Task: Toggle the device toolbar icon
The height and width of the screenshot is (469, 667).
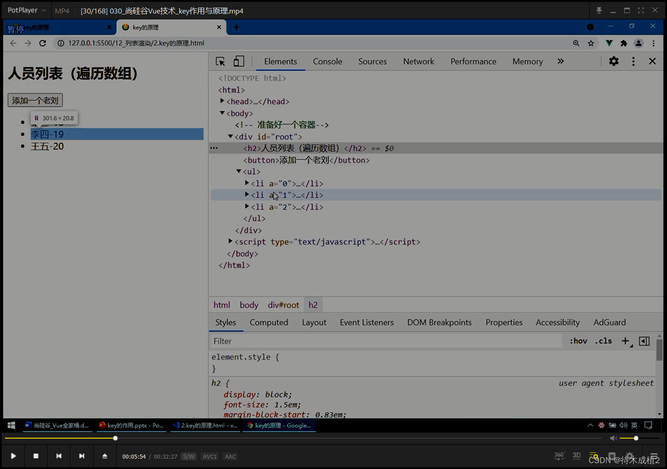Action: click(239, 61)
